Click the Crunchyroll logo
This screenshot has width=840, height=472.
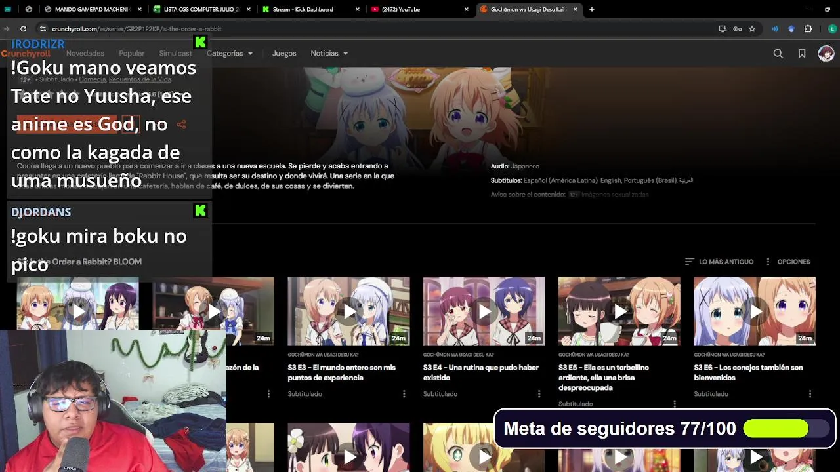coord(26,54)
